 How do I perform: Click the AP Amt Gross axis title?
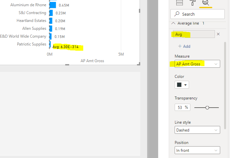[x=92, y=61]
